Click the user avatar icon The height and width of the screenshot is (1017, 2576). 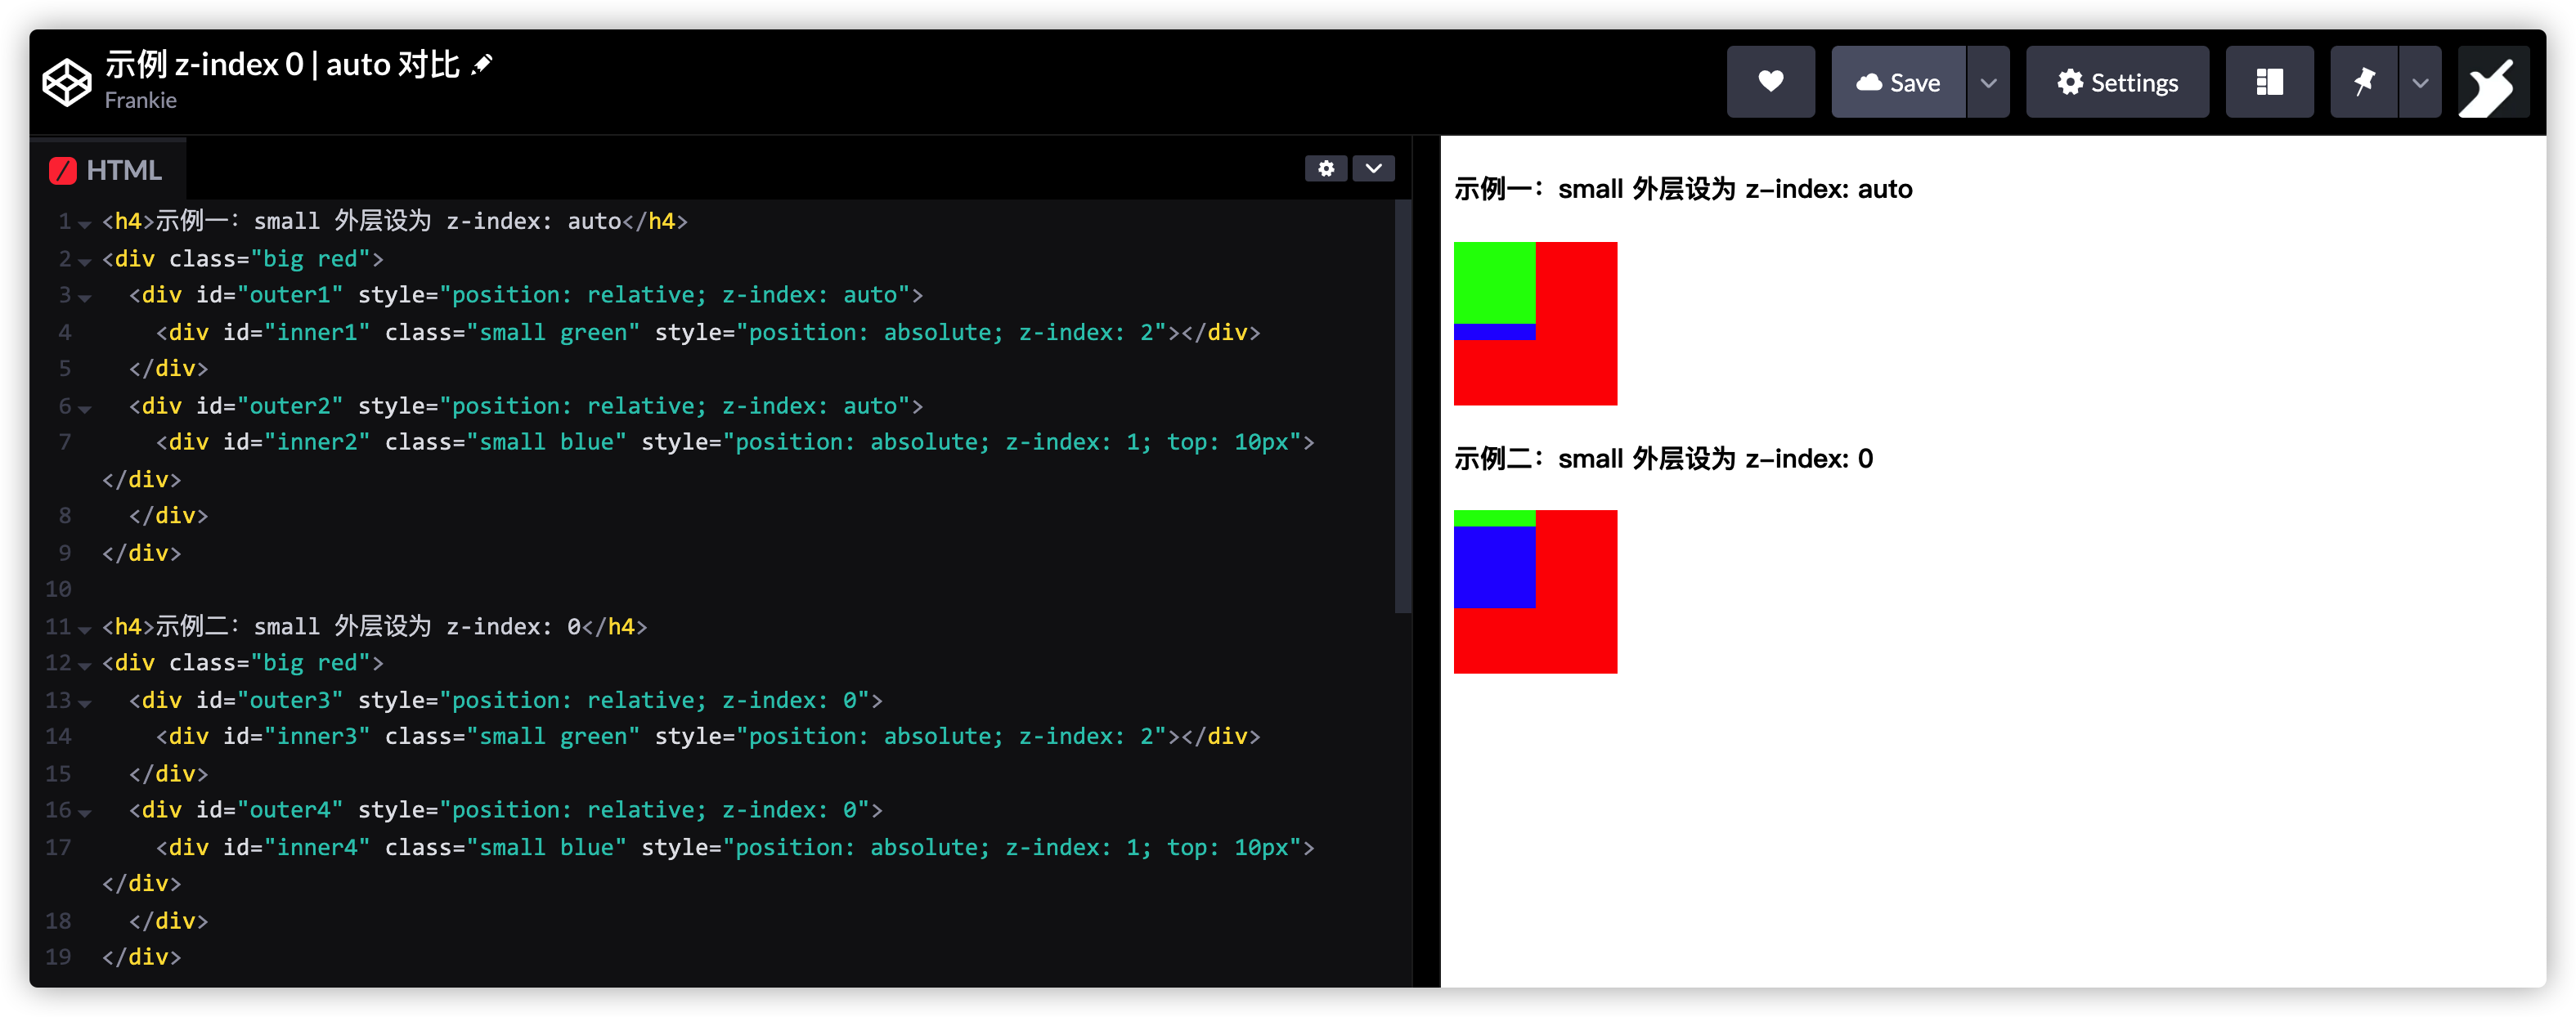click(2493, 82)
